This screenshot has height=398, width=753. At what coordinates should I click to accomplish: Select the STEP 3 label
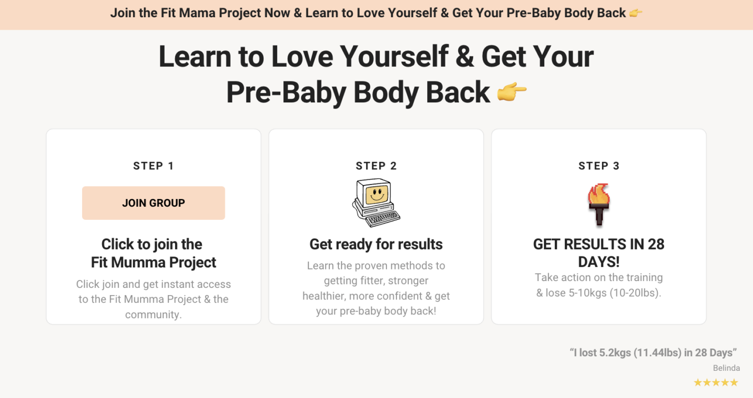coord(599,166)
